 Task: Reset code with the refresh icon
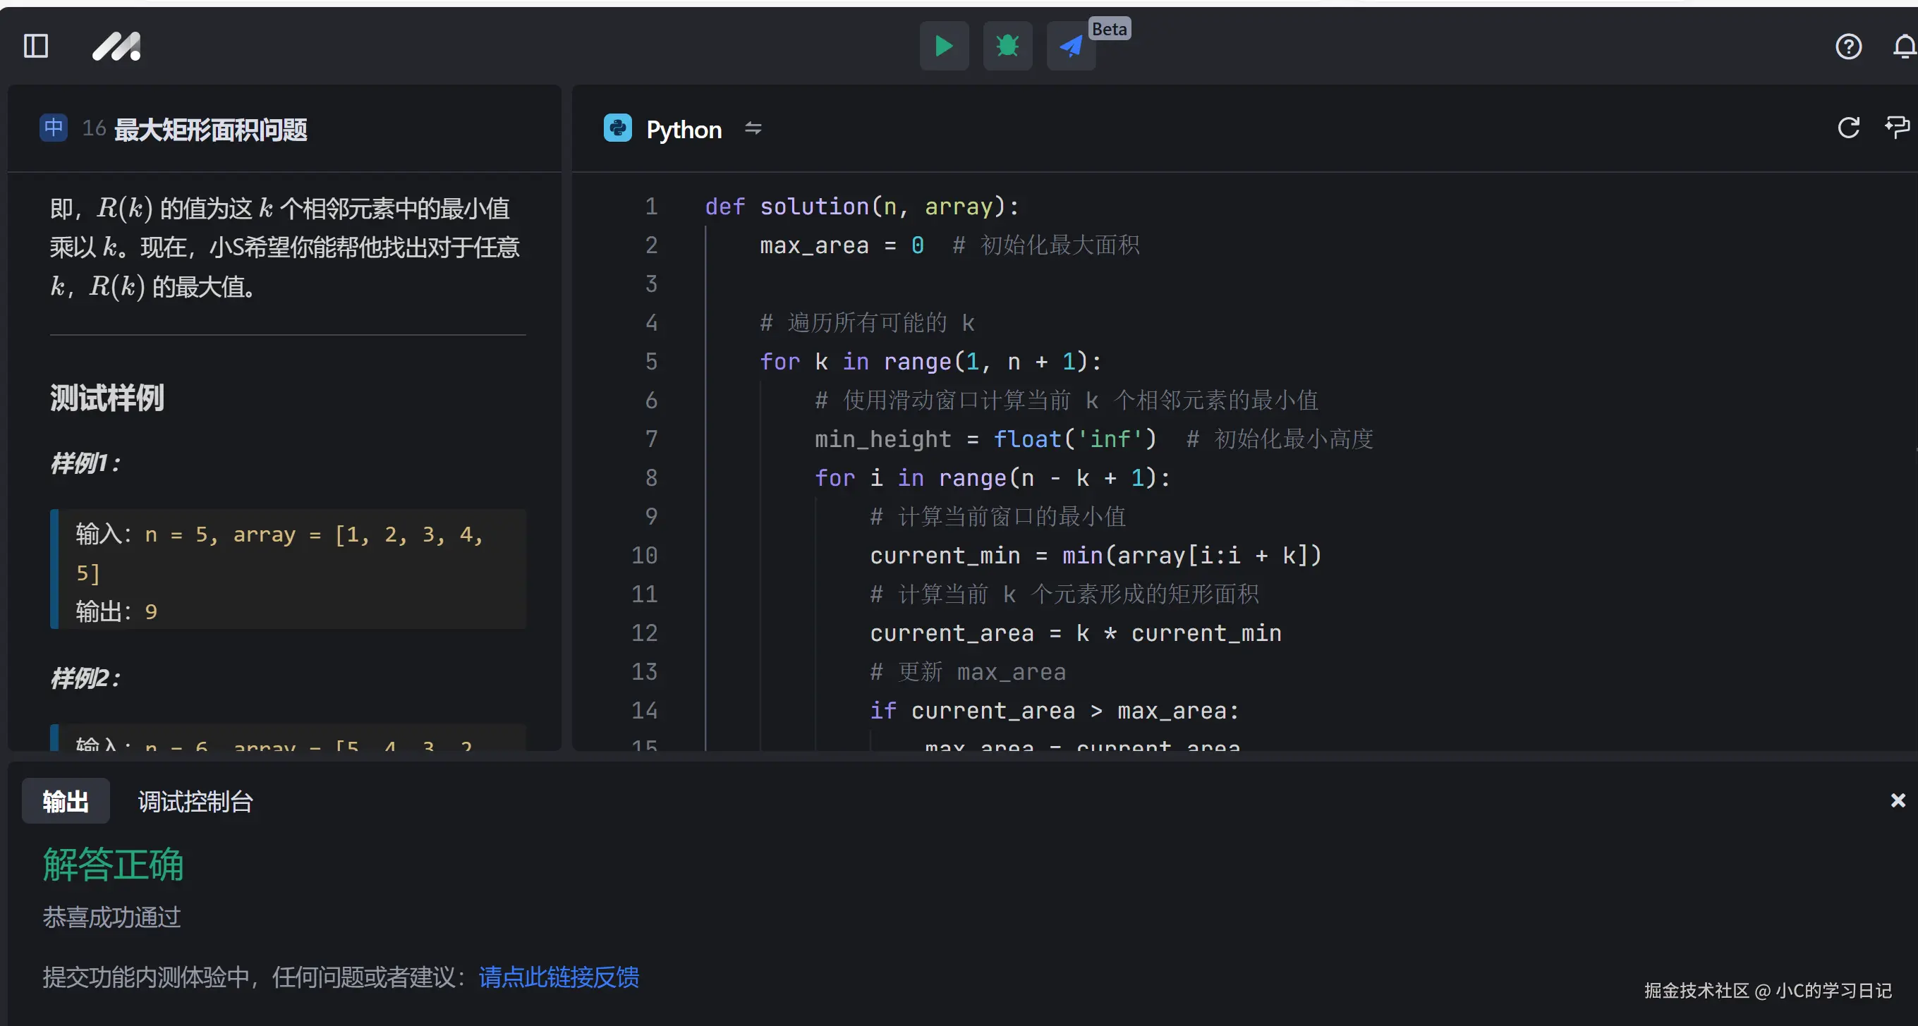click(1848, 128)
